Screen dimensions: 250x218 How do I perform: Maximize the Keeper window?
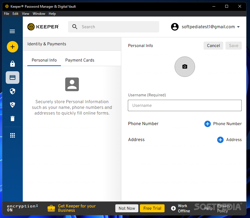(x=227, y=6)
